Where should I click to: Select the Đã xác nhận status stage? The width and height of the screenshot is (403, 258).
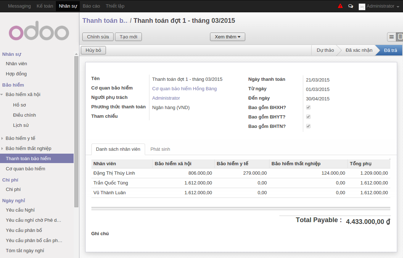[359, 50]
